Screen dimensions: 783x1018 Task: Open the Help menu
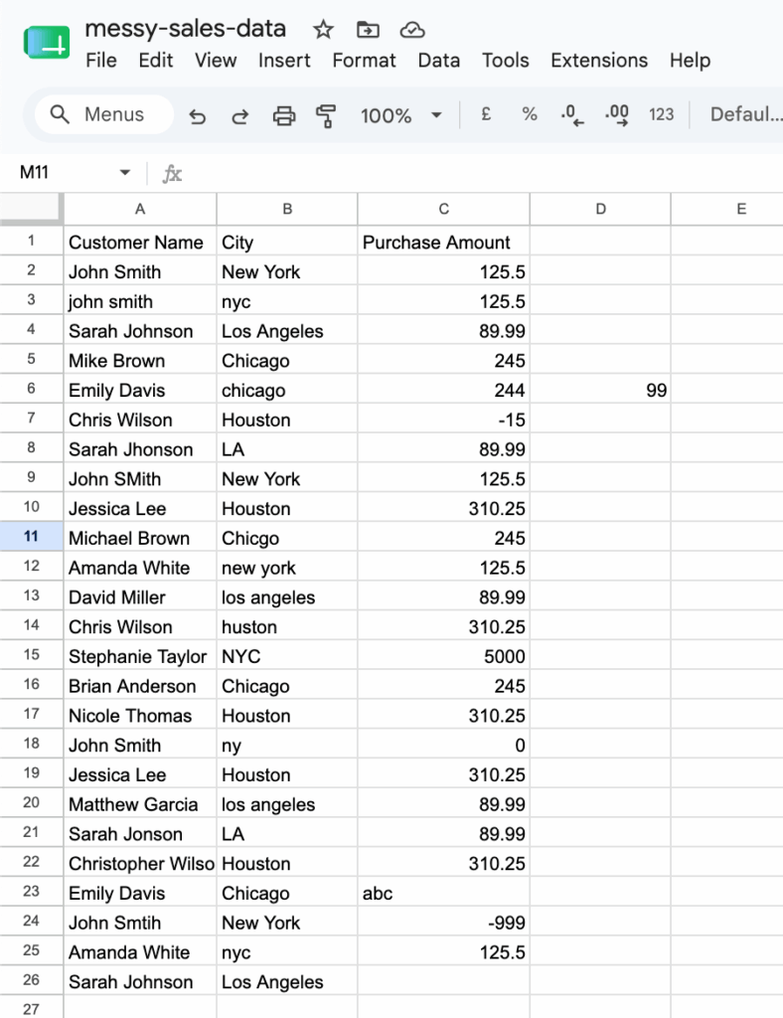click(x=690, y=61)
